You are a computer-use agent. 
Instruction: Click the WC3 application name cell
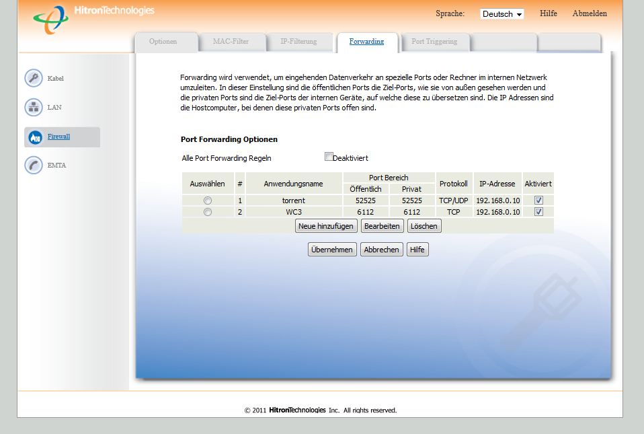tap(294, 212)
